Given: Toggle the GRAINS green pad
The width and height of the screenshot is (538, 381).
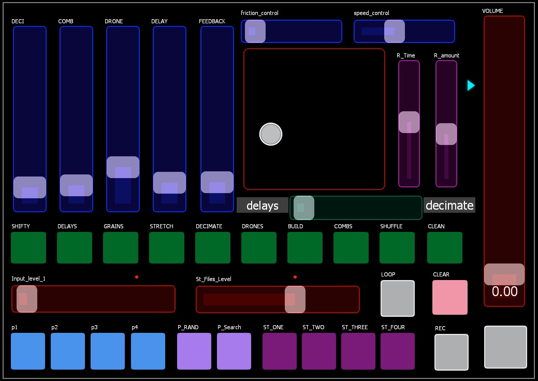Looking at the screenshot, I should point(121,247).
